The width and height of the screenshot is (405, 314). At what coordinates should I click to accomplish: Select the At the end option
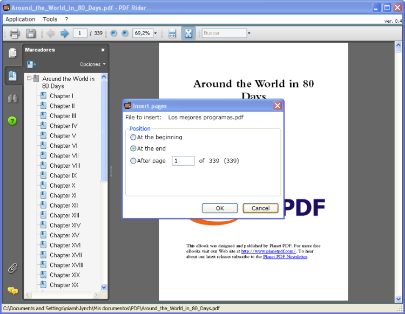click(133, 148)
